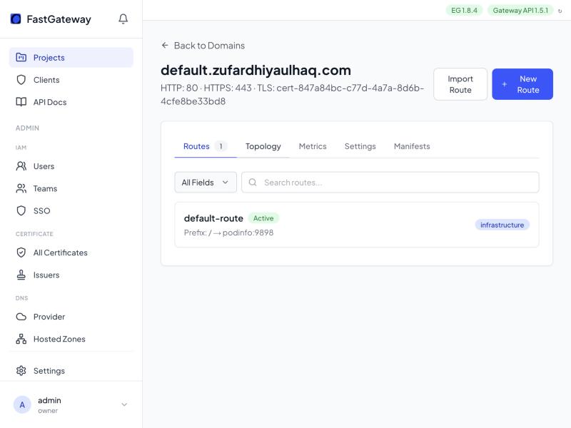Click the Provider cloud icon
The height and width of the screenshot is (428, 571).
click(x=21, y=317)
